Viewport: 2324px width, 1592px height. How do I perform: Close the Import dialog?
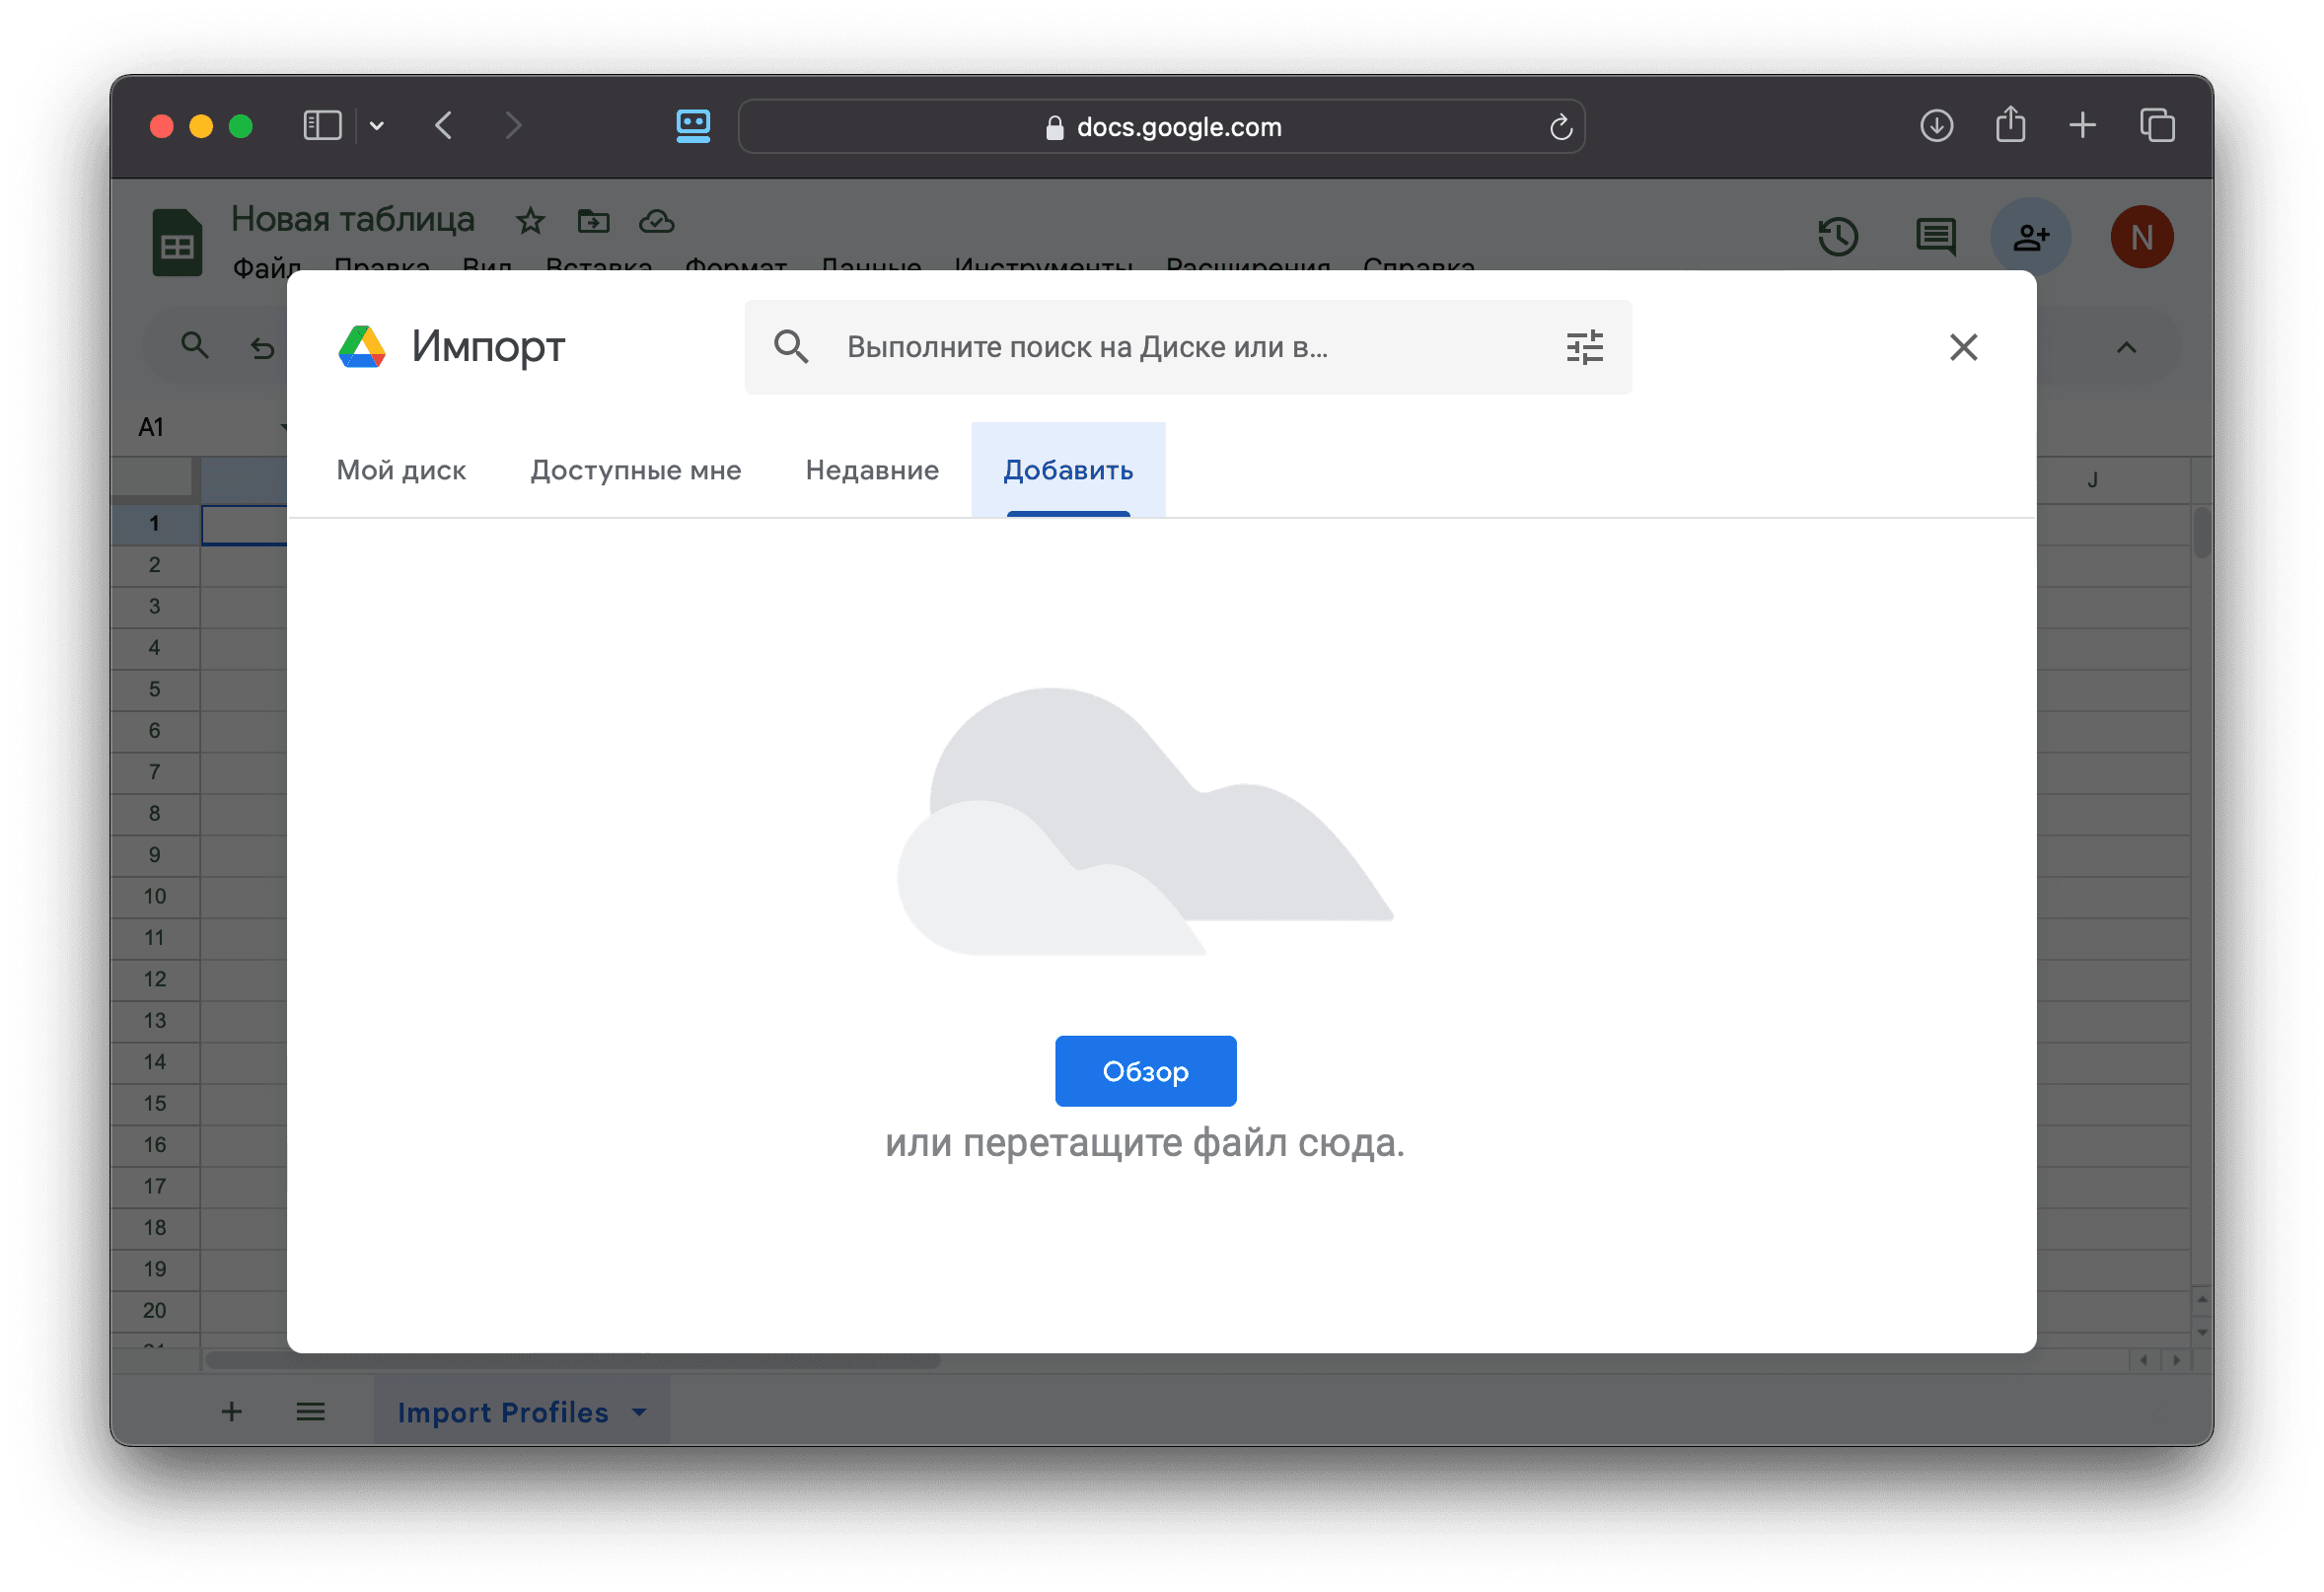(x=1963, y=347)
